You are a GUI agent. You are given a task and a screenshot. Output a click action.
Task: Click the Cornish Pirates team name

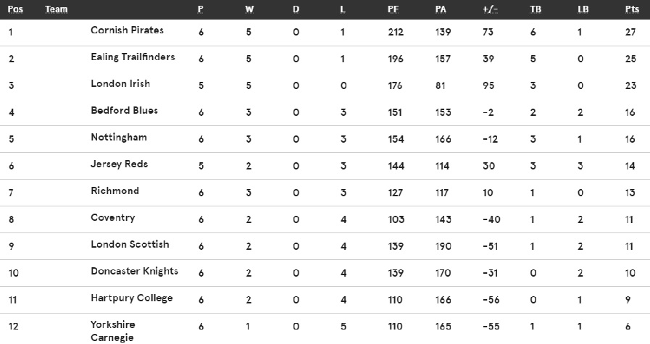[127, 30]
